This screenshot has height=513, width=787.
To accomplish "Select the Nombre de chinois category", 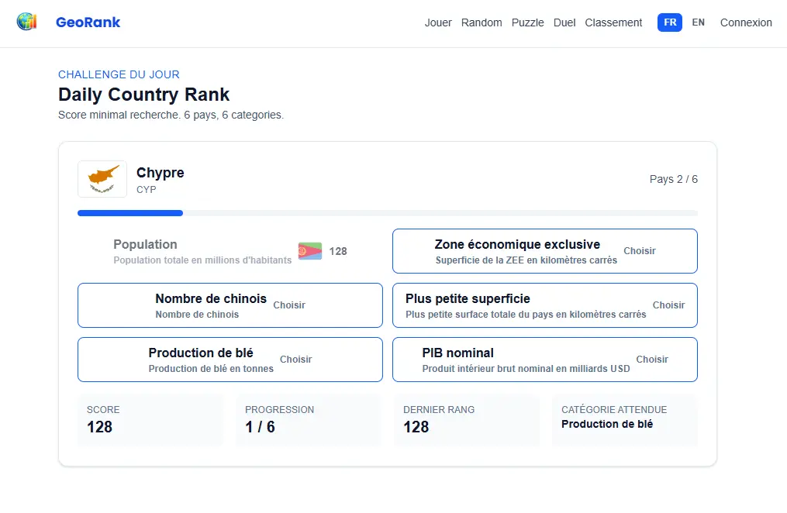I will pos(230,305).
